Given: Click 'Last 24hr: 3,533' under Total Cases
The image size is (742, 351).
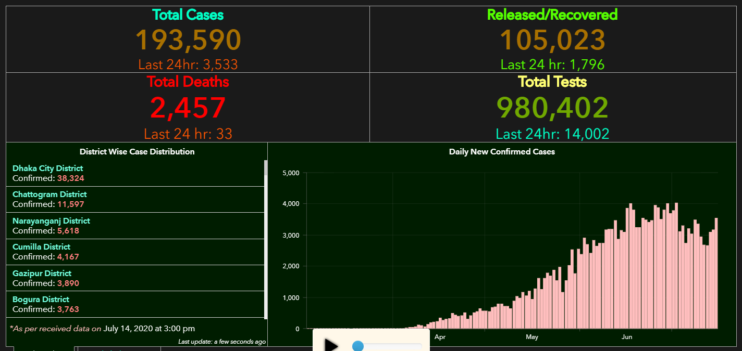Looking at the screenshot, I should point(188,64).
